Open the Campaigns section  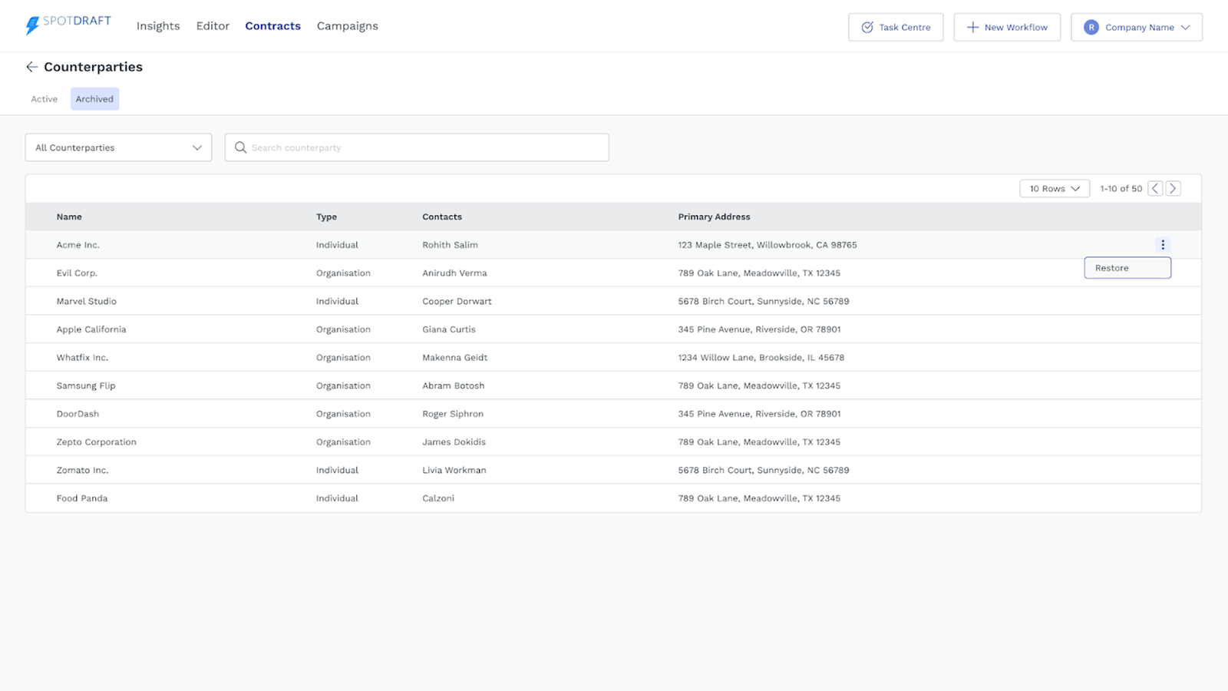pyautogui.click(x=348, y=26)
